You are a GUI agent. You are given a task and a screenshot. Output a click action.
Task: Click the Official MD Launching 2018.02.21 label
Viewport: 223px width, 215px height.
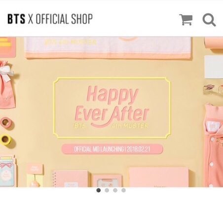click(112, 149)
